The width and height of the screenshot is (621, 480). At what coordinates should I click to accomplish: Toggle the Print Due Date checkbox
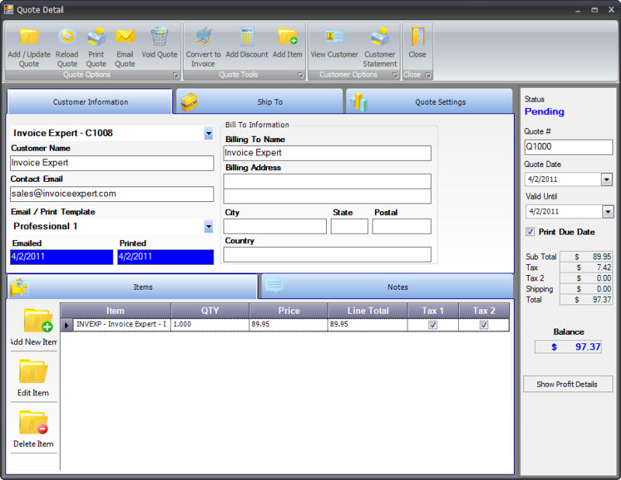point(530,232)
